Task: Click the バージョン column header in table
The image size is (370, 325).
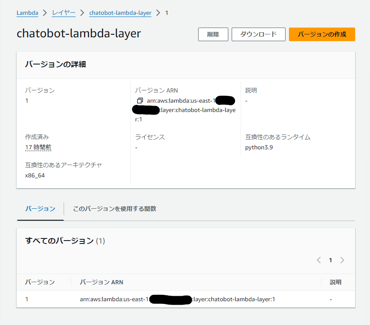Action: tap(40, 282)
